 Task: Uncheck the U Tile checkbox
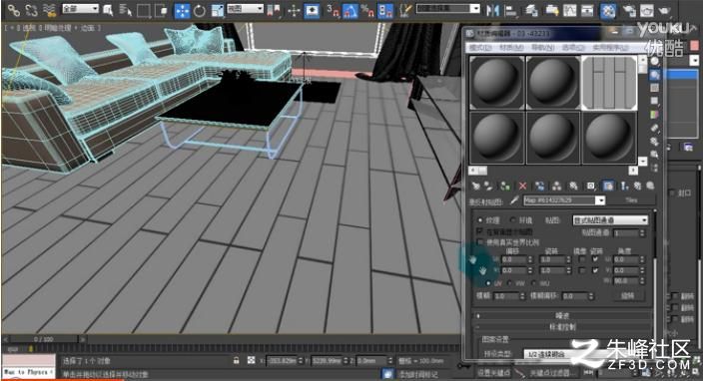click(595, 259)
